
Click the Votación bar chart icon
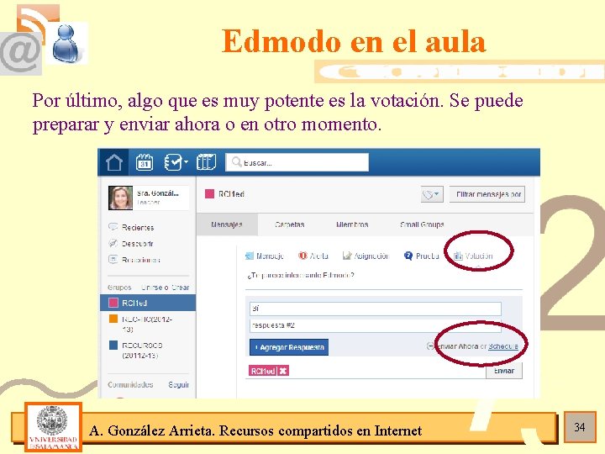point(458,256)
